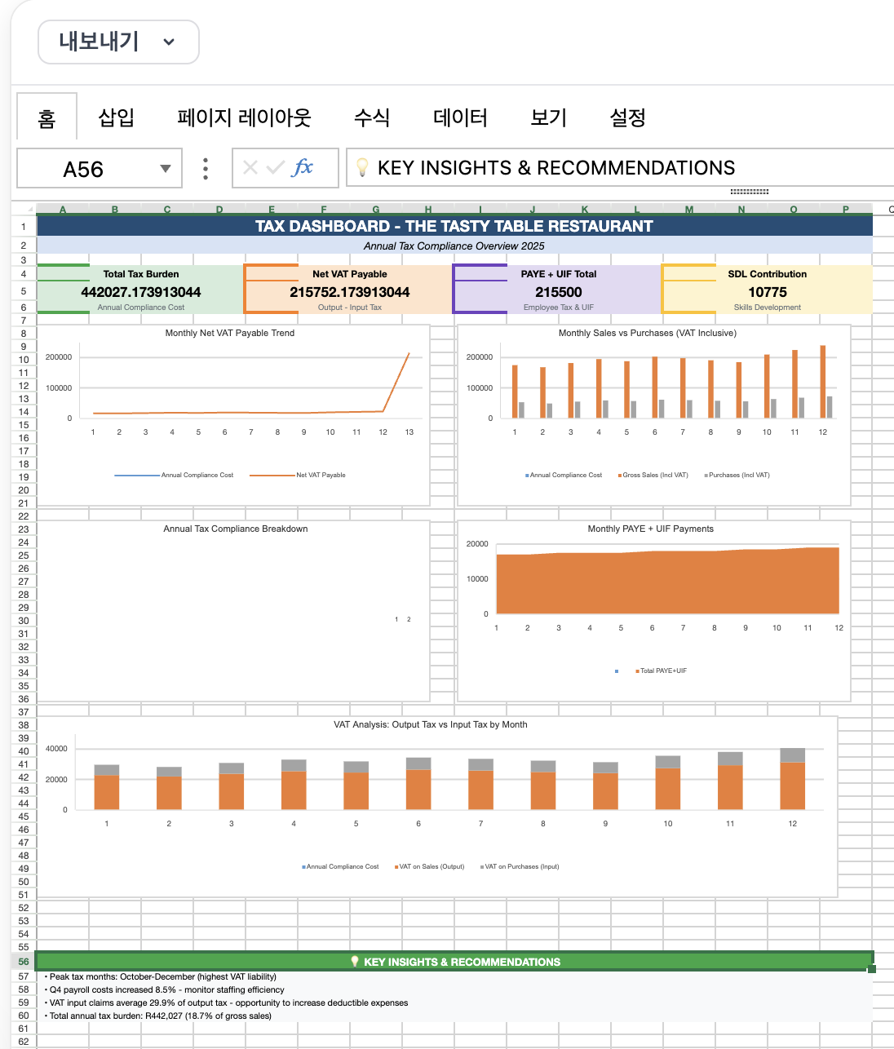Screen dimensions: 894x1049
Task: Click the fx insert function icon
Action: 303,168
